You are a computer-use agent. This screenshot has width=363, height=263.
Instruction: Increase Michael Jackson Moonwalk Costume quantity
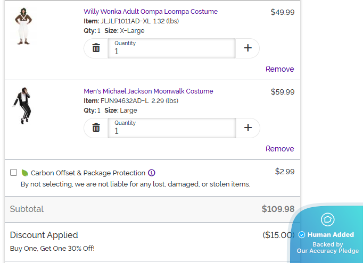pos(247,128)
